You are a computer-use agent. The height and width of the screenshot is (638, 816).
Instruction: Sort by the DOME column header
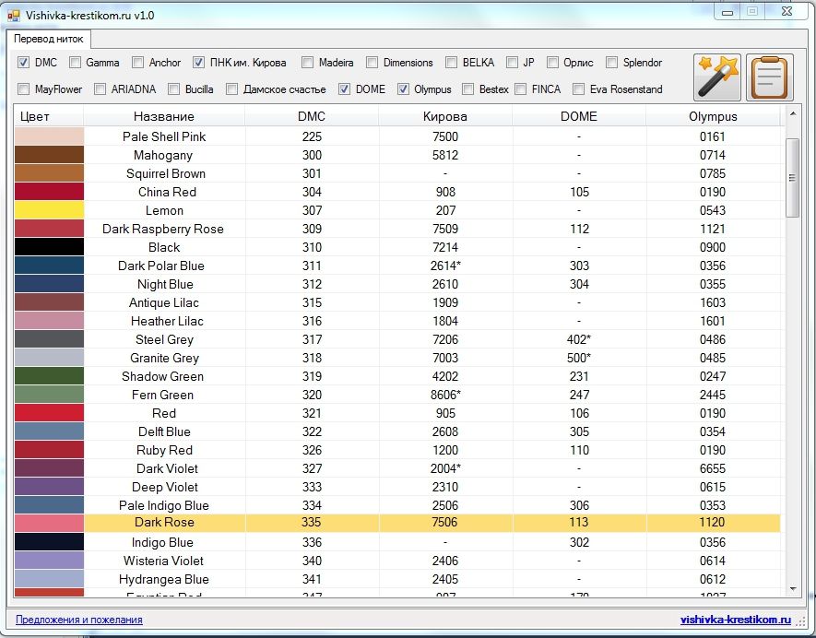tap(579, 116)
